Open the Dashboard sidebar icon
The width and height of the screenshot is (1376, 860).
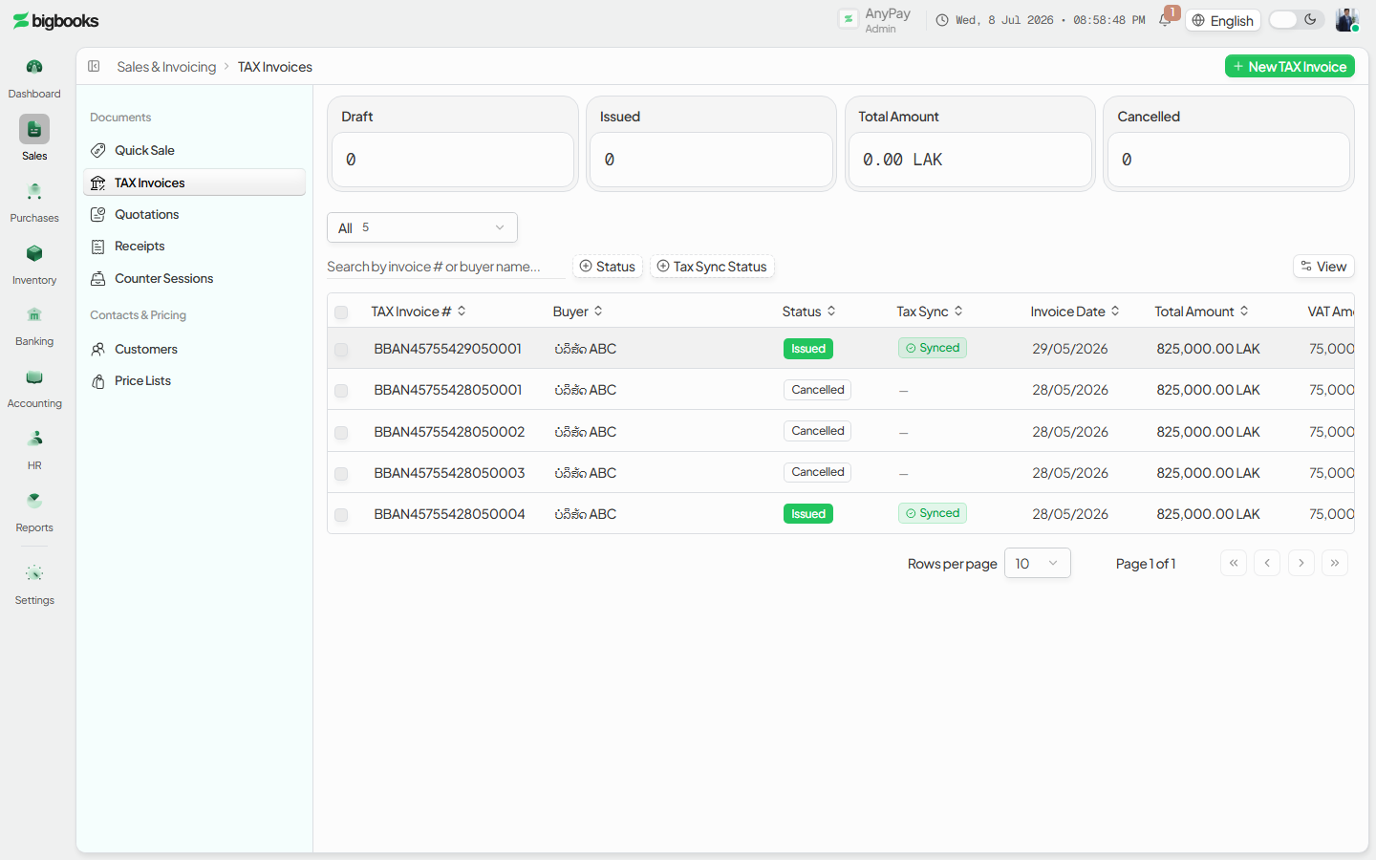(x=34, y=67)
